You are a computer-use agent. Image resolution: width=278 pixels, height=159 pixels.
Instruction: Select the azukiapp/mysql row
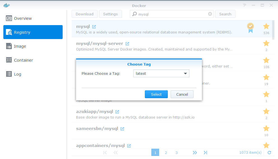172,114
